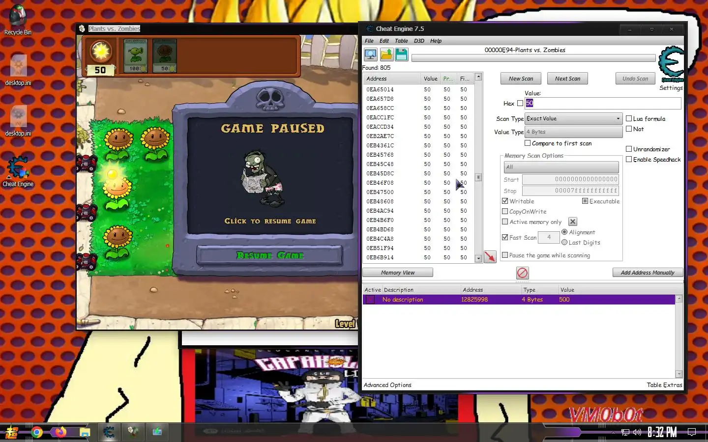Open the D3D menu

(x=419, y=41)
